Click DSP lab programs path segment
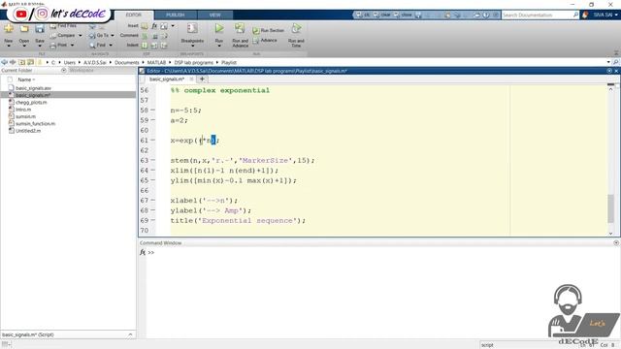The width and height of the screenshot is (621, 349). point(193,62)
